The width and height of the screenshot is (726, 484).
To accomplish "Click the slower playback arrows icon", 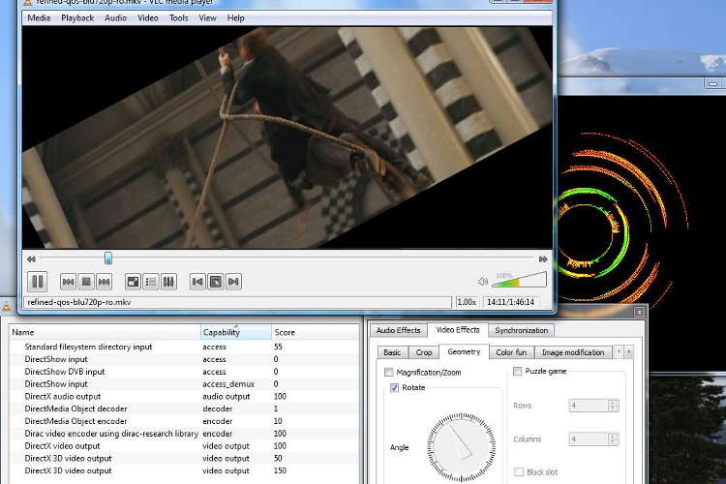I will coord(32,258).
